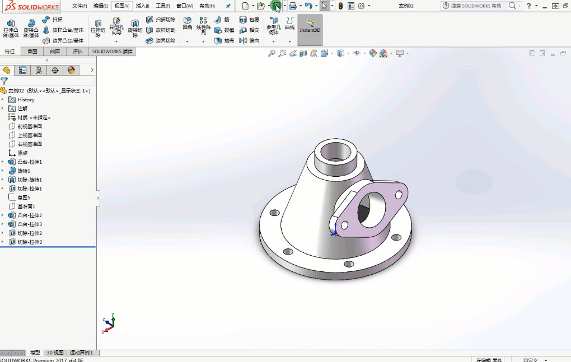Click the 扫描 sweep tool
The image size is (571, 362).
tap(52, 20)
